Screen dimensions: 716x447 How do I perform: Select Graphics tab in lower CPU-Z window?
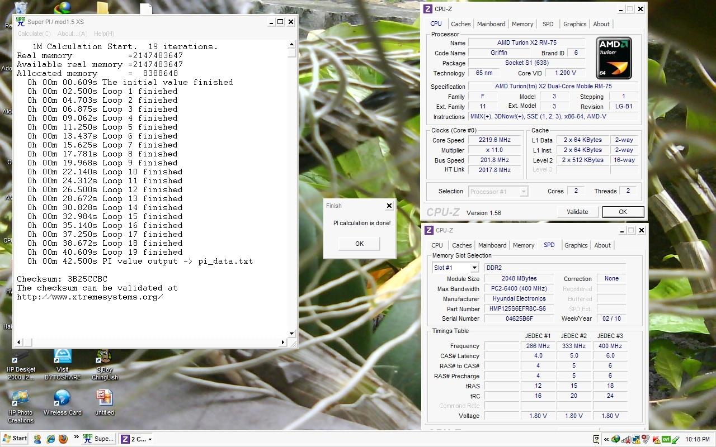click(x=576, y=245)
